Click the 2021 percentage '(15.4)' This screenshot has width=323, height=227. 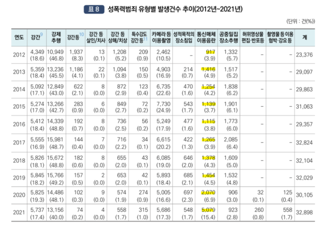point(208,217)
